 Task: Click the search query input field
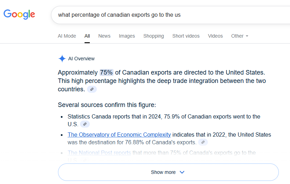pyautogui.click(x=170, y=15)
